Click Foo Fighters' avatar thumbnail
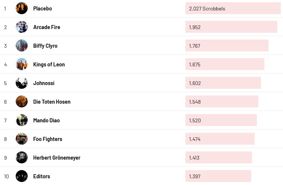 tap(22, 139)
